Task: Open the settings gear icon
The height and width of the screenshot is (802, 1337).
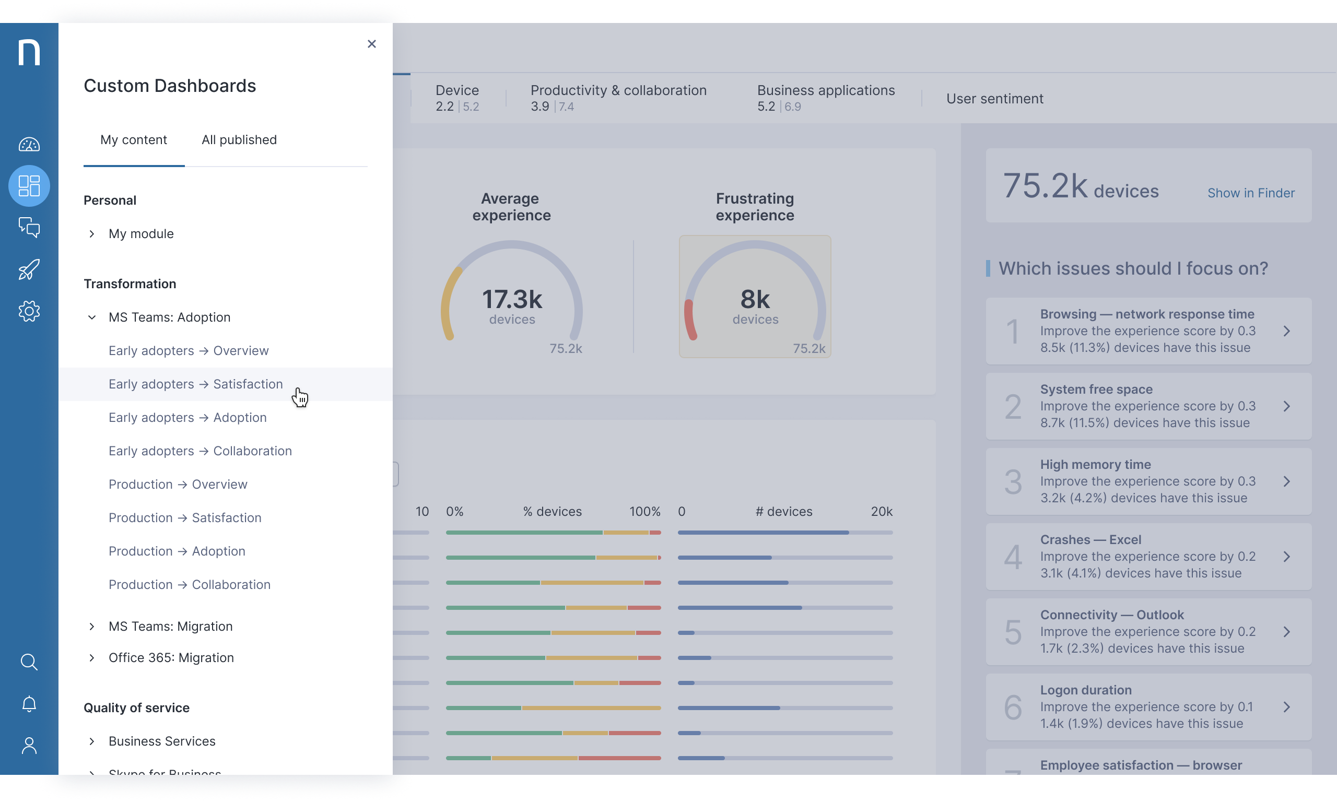Action: click(x=29, y=311)
